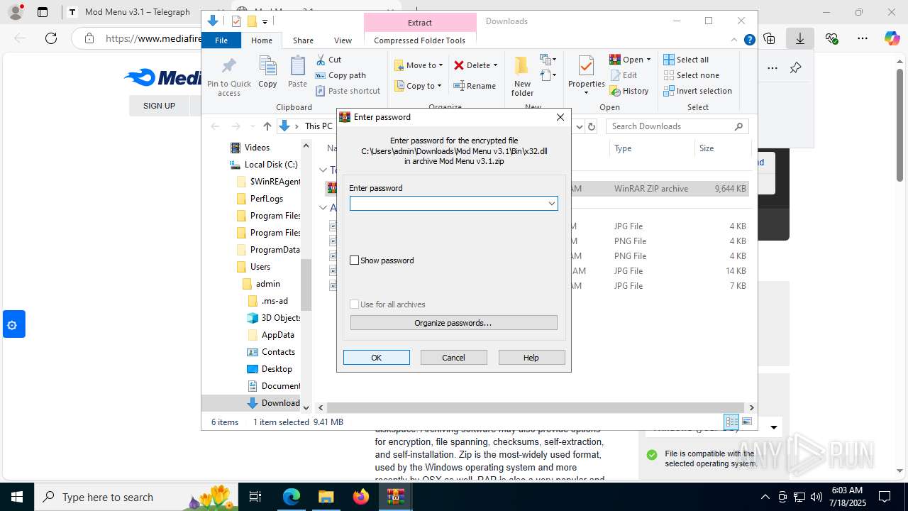Click the WinRAR taskbar icon

pos(395,497)
